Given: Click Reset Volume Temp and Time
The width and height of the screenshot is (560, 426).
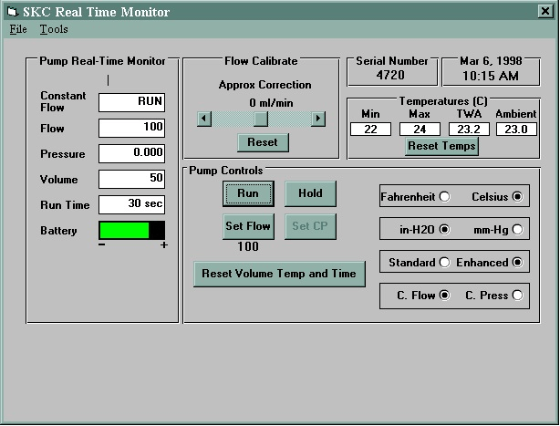Looking at the screenshot, I should point(279,274).
